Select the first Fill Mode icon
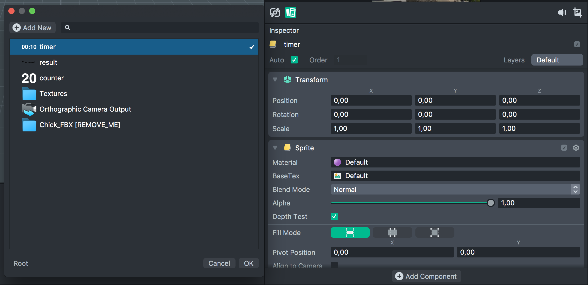Screen dimensions: 588x285 coord(350,232)
